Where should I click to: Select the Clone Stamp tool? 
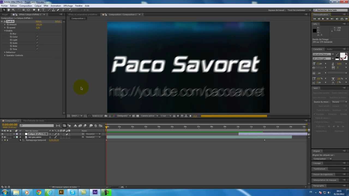point(53,10)
